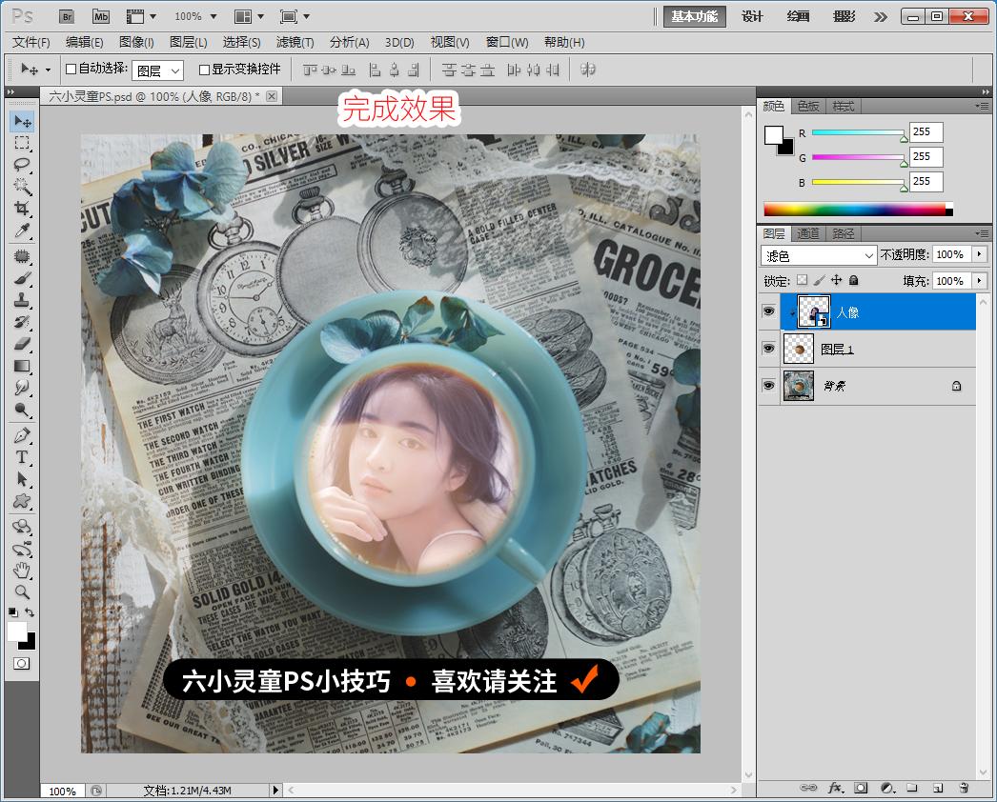Click the delete layer trash icon
The width and height of the screenshot is (997, 802).
pyautogui.click(x=964, y=788)
